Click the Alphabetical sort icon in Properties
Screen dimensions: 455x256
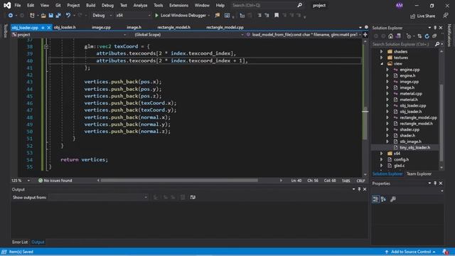point(383,199)
